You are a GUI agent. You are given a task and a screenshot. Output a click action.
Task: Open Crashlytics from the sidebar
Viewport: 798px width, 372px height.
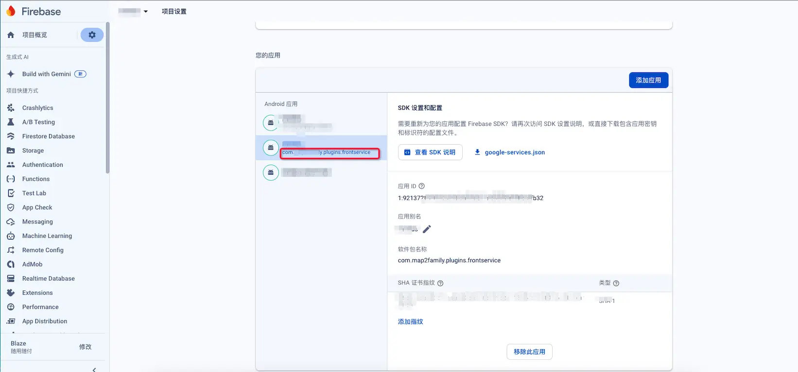click(38, 108)
